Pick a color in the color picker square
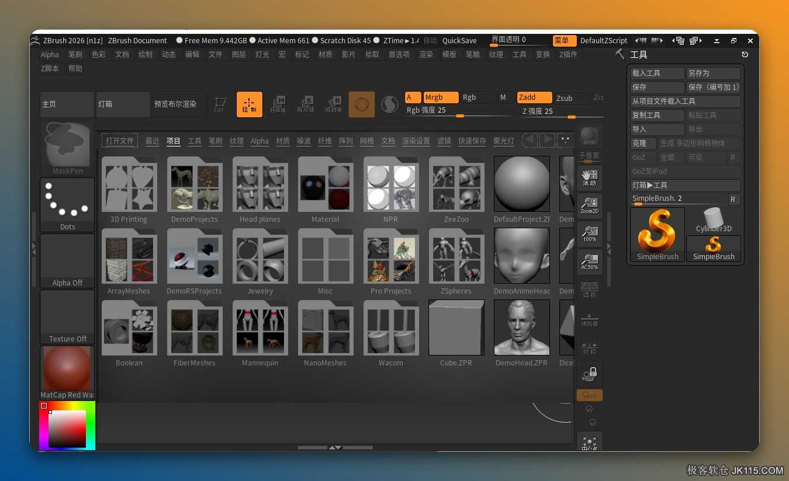This screenshot has height=481, width=789. pyautogui.click(x=67, y=429)
